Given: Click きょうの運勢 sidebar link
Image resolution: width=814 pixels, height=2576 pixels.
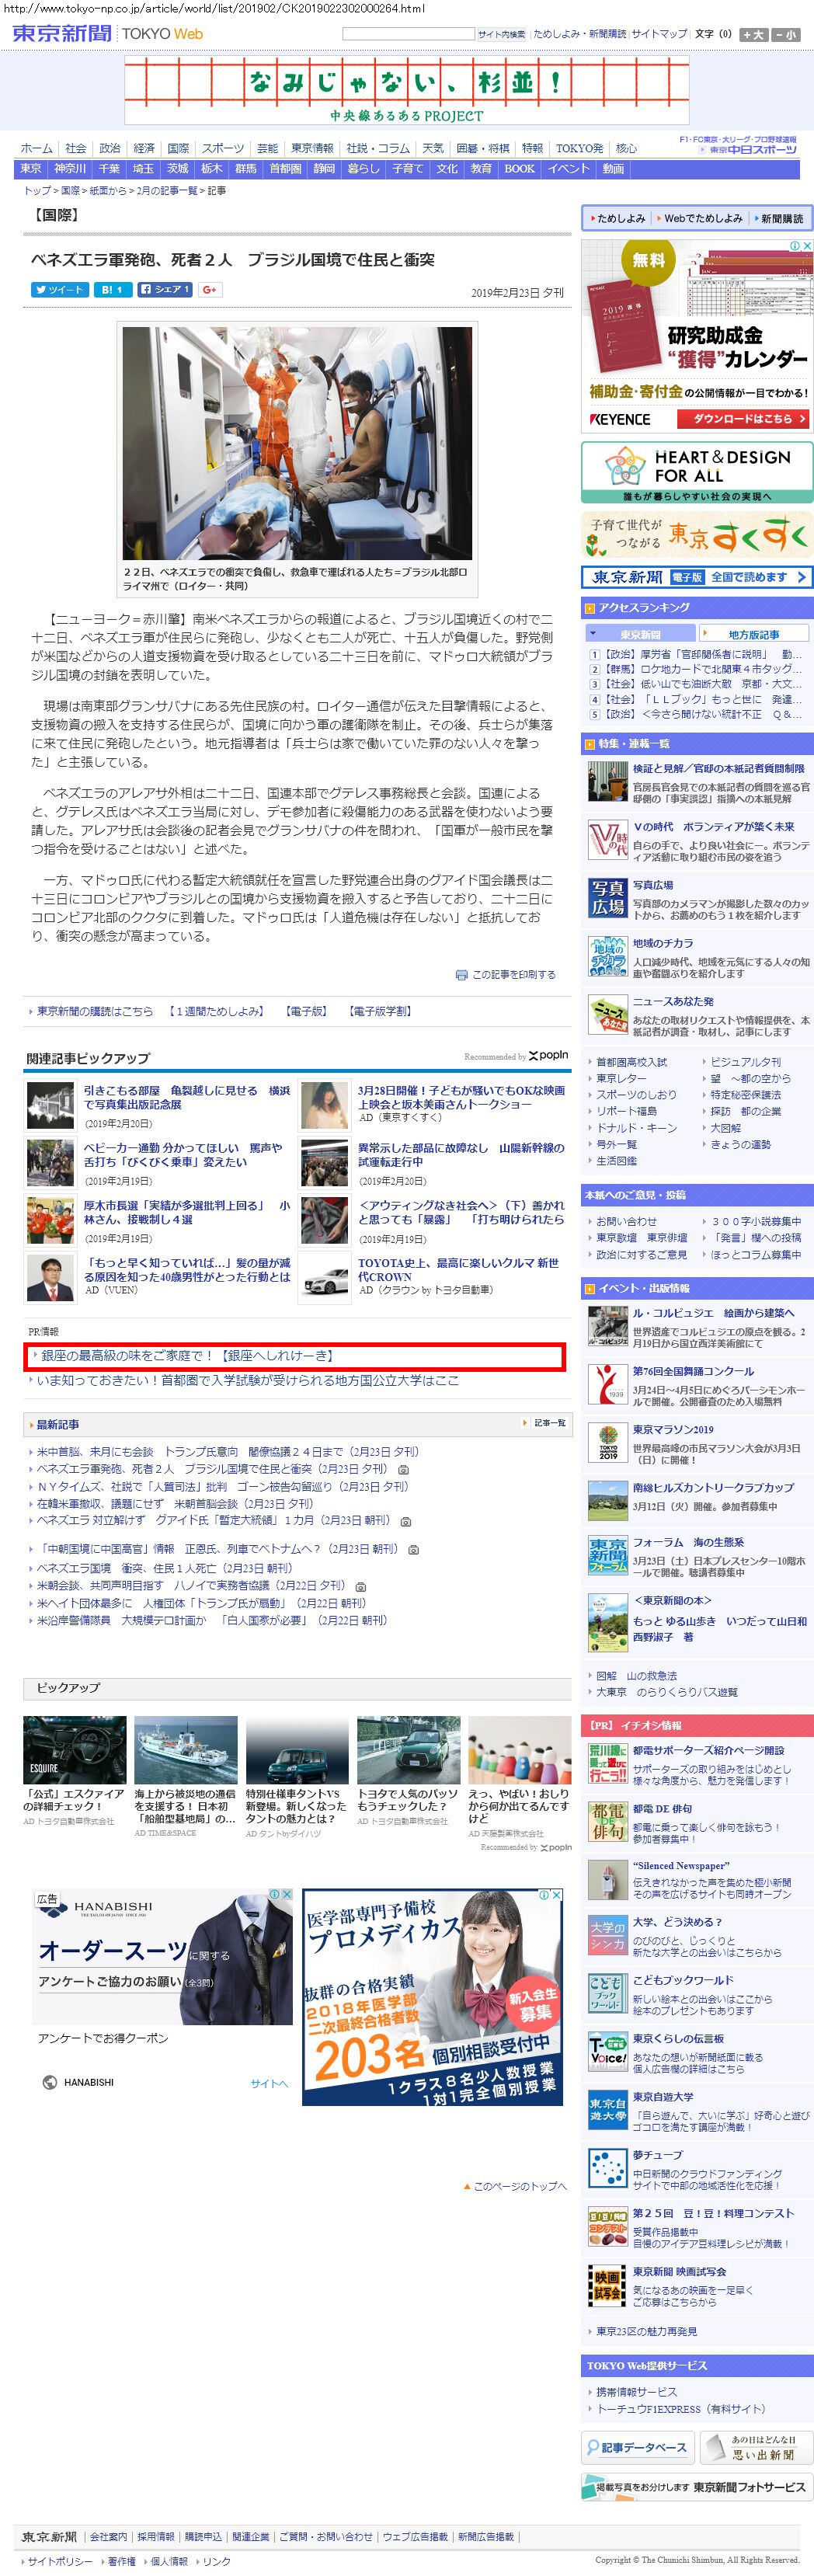Looking at the screenshot, I should click(x=740, y=1144).
